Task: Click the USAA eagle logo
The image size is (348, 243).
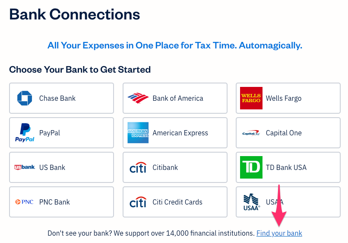Action: (251, 202)
